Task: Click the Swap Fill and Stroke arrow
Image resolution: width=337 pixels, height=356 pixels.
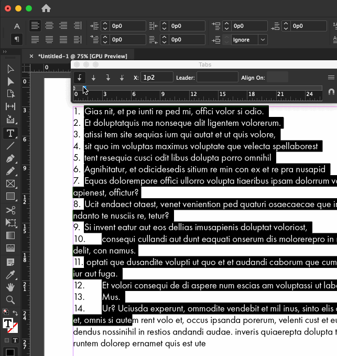Action: coord(15,313)
